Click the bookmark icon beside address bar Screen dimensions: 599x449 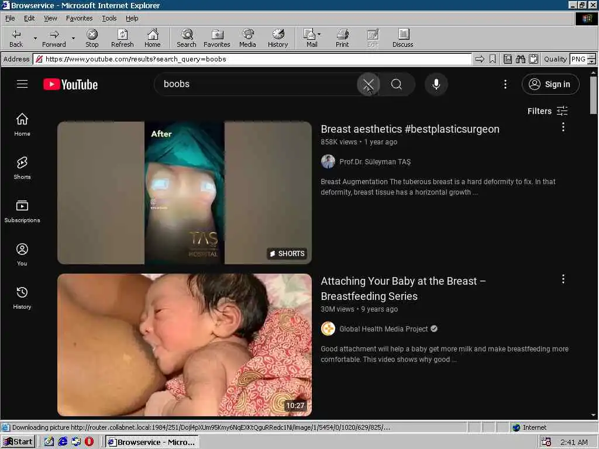(x=493, y=59)
